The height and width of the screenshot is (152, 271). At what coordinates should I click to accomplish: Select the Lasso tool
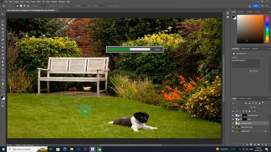[3, 22]
